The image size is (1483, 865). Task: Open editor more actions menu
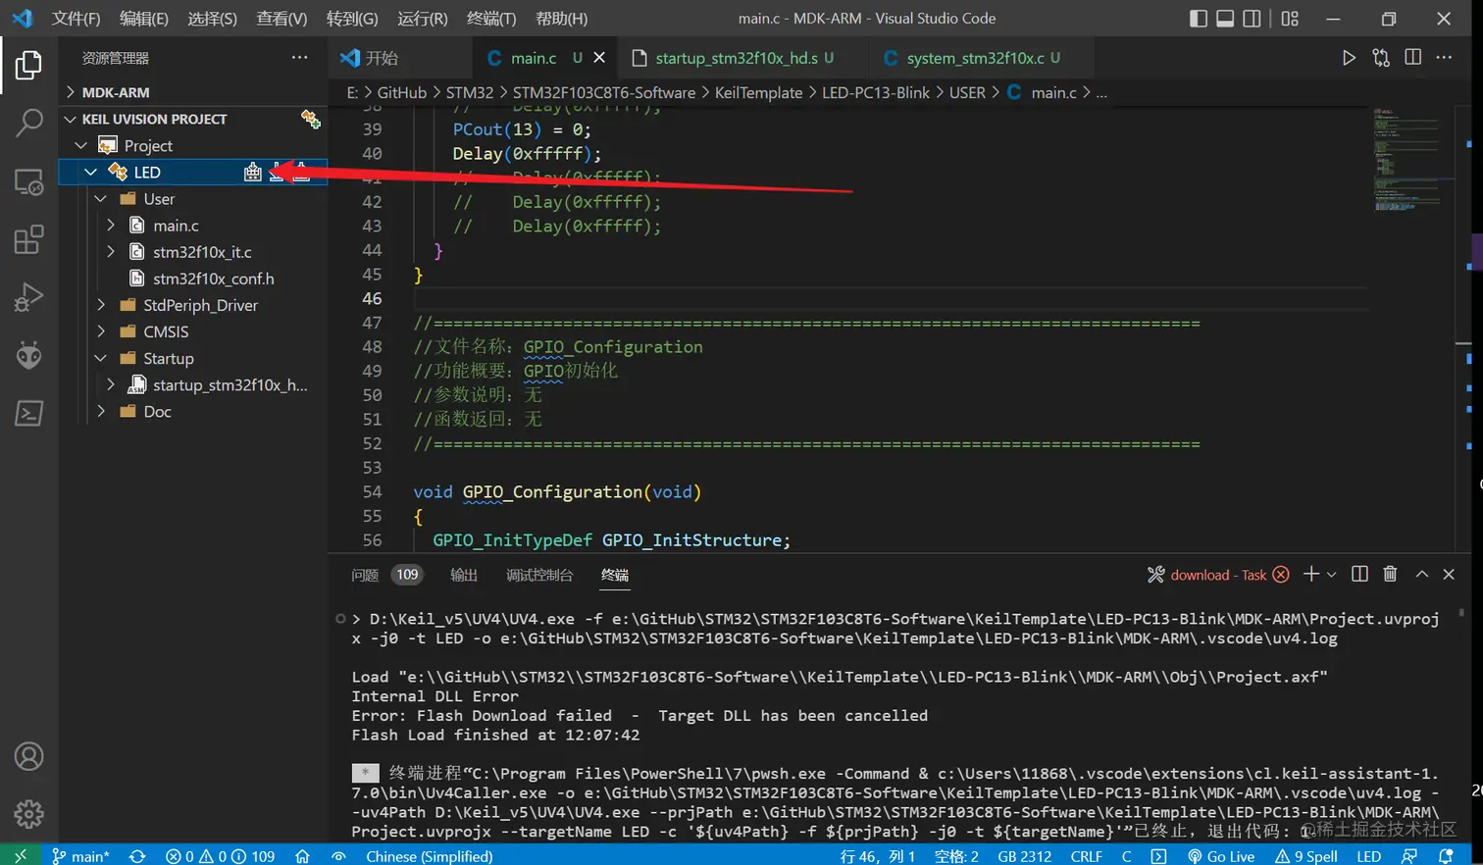(1444, 58)
